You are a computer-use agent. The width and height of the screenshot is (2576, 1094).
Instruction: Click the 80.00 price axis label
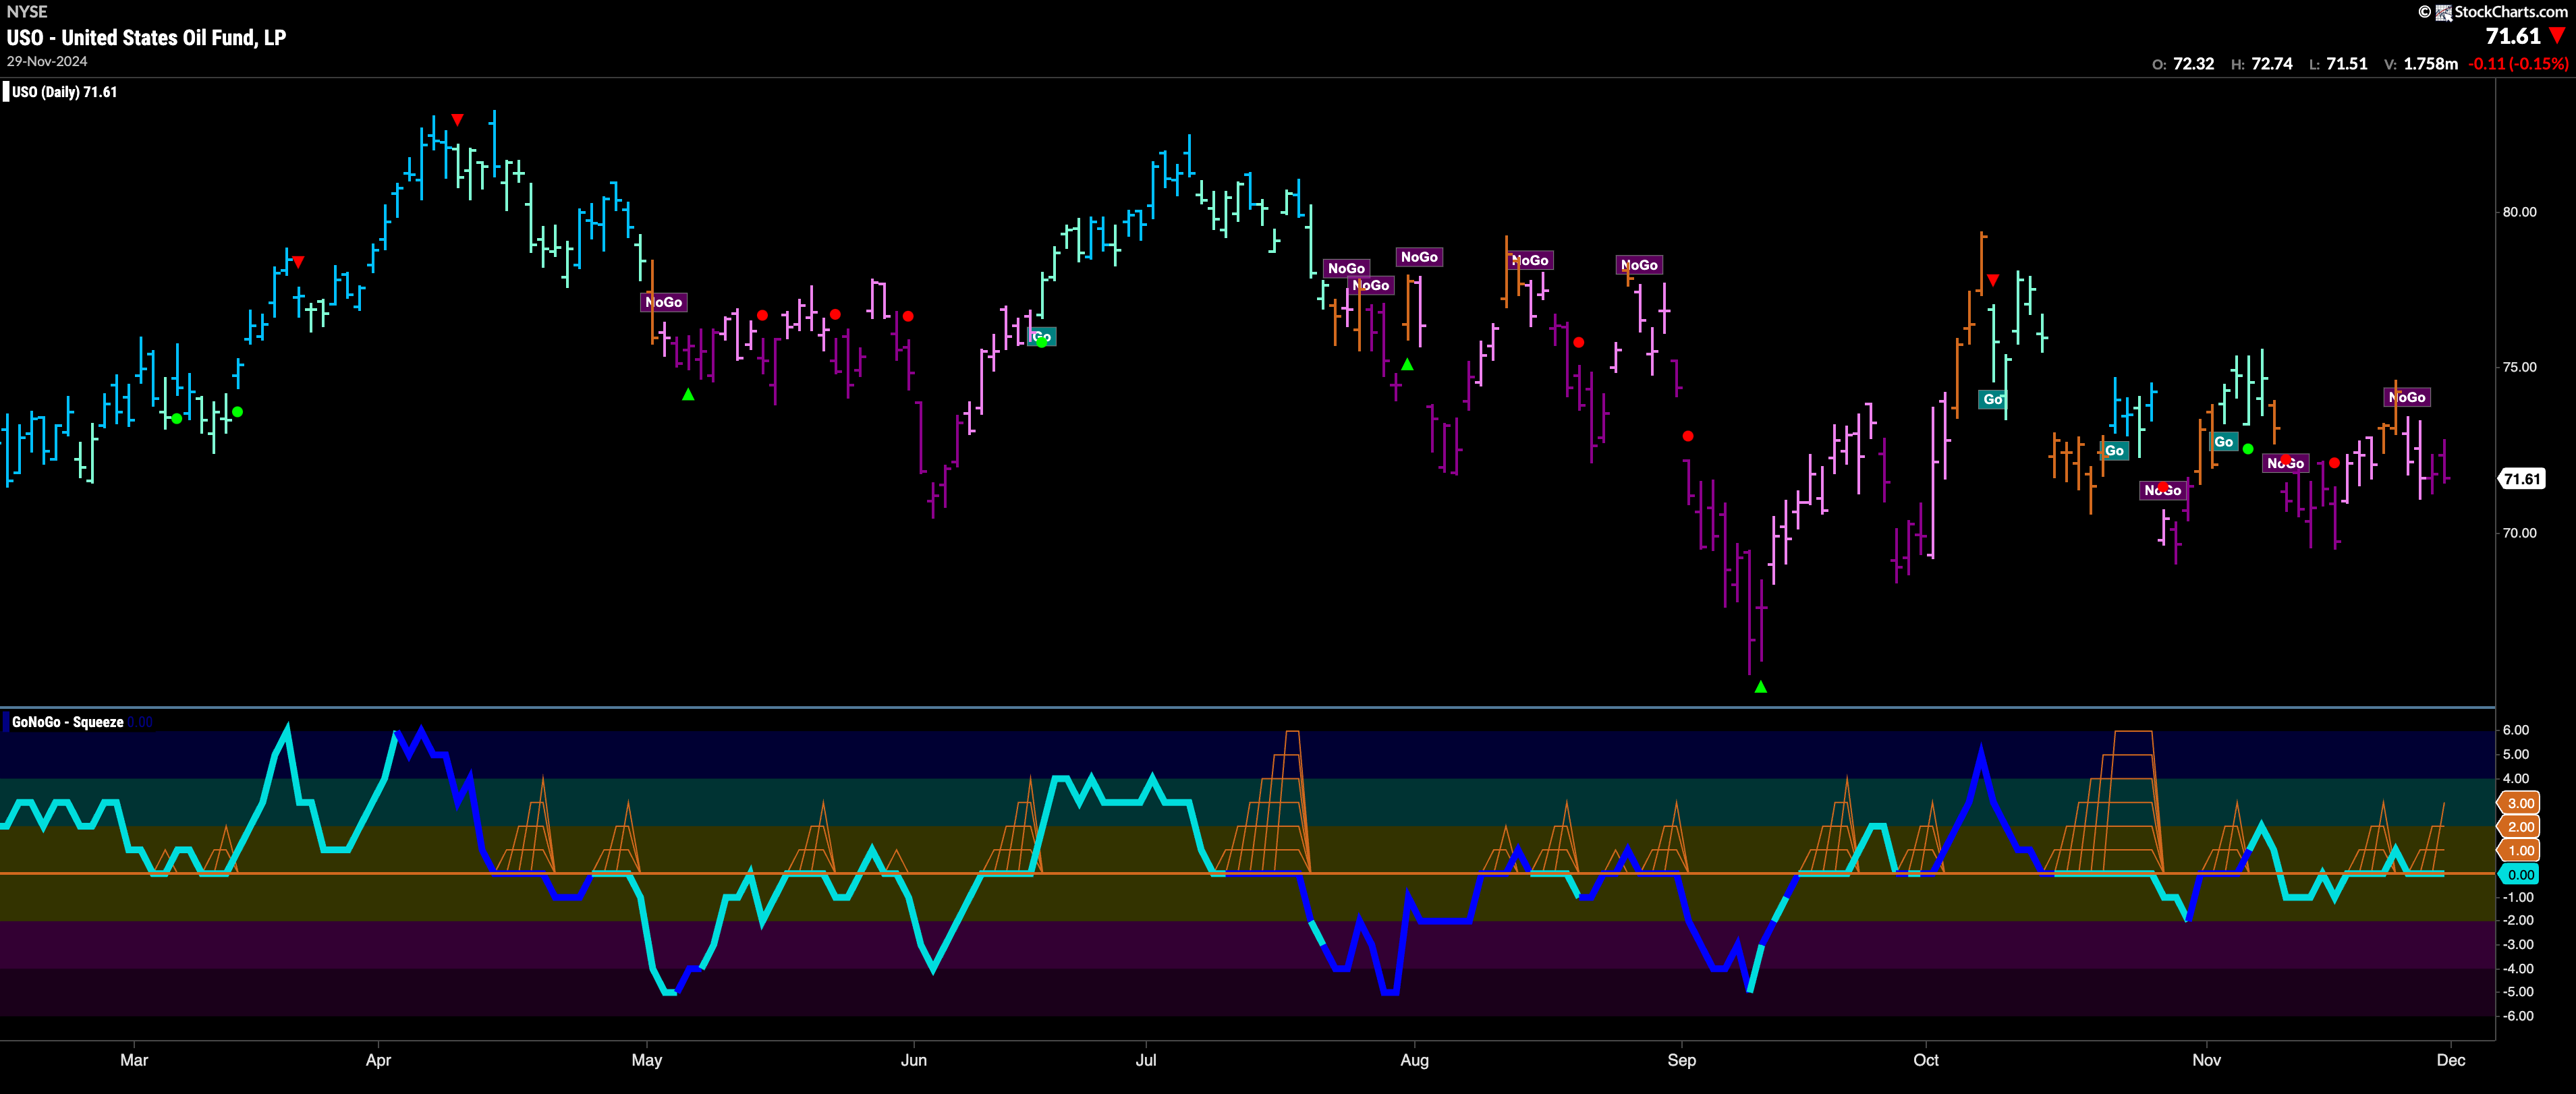point(2519,212)
